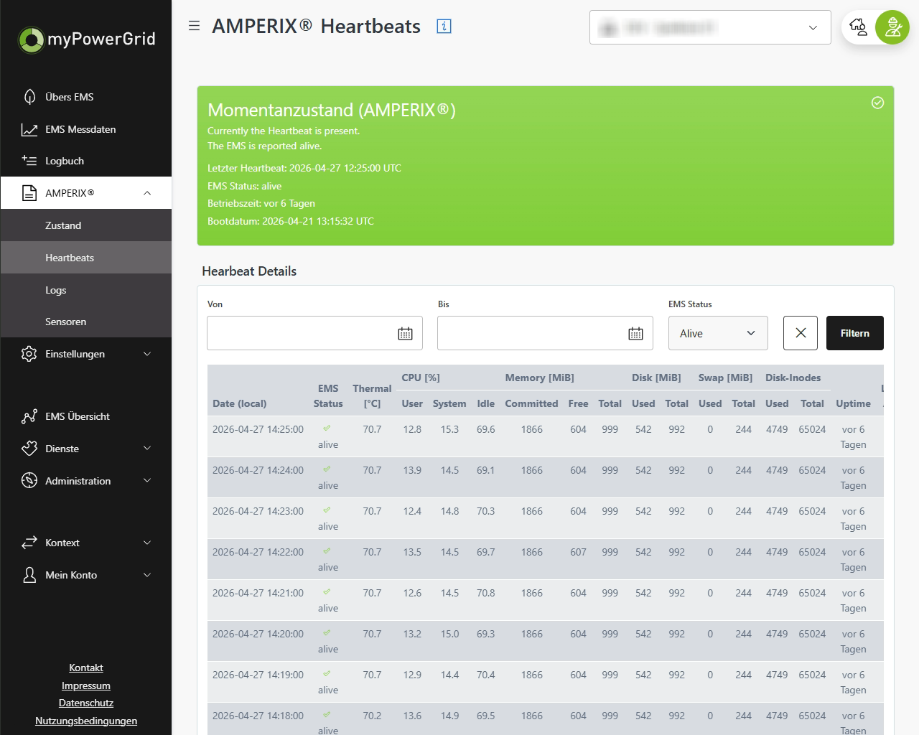Click the Letzter Heartbeat timestamp text
The width and height of the screenshot is (919, 735).
[x=304, y=168]
